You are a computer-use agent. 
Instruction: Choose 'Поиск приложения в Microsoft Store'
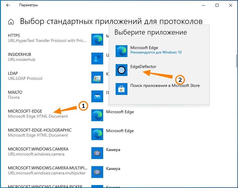[x=159, y=89]
